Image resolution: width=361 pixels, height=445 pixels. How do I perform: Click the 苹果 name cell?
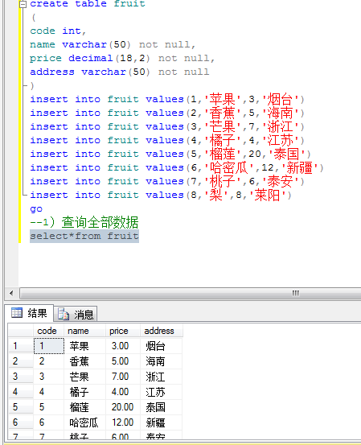click(84, 346)
